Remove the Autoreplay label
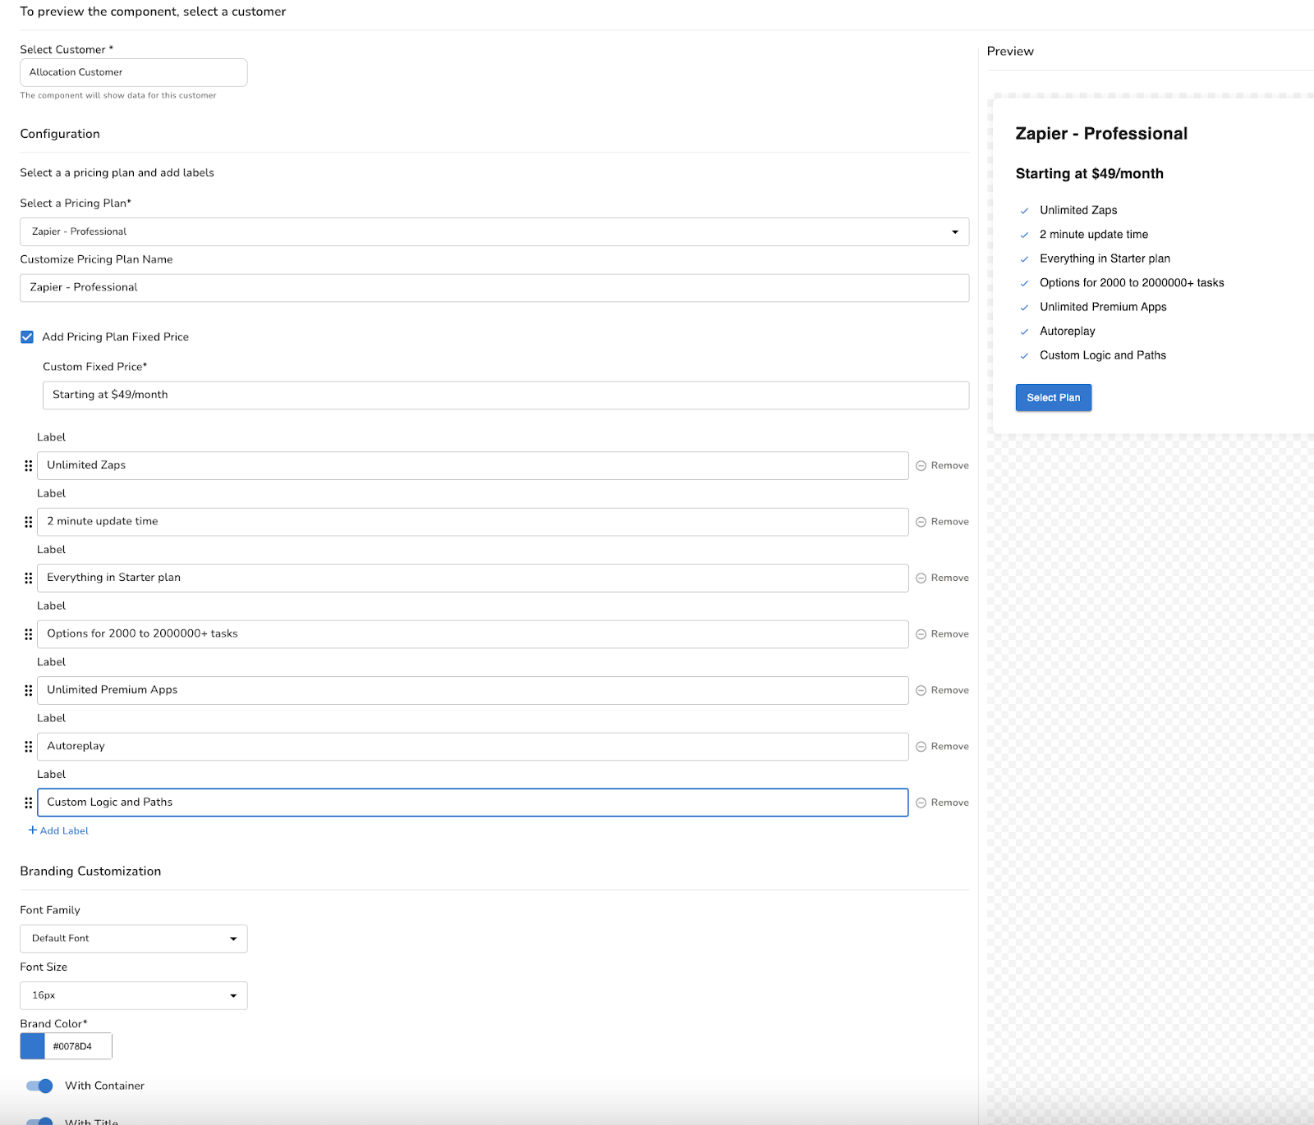 [x=943, y=747]
